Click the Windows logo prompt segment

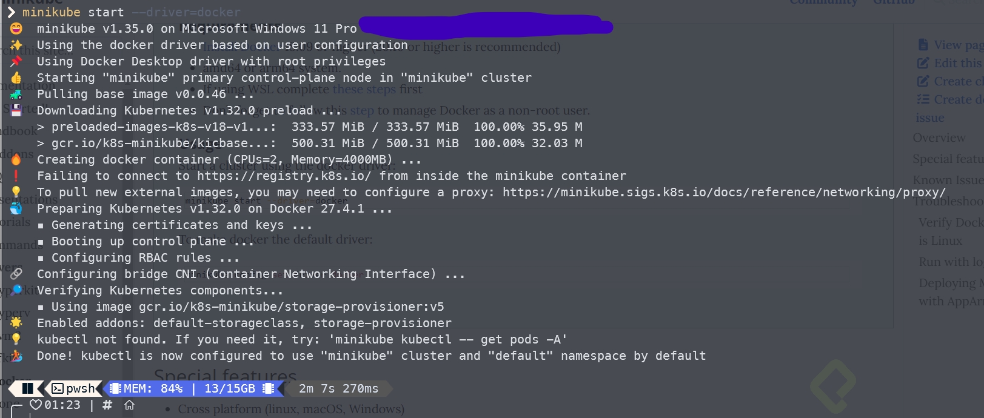28,388
